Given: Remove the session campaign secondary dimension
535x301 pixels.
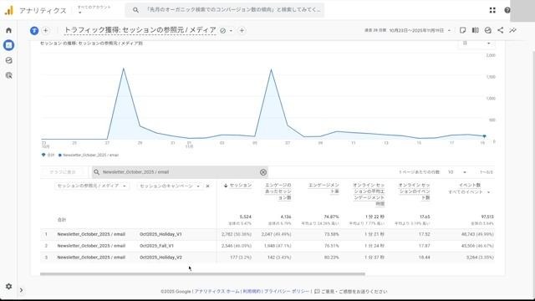Looking at the screenshot, I should (x=207, y=186).
